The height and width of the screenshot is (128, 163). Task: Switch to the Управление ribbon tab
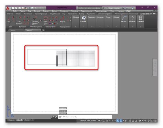(72, 14)
